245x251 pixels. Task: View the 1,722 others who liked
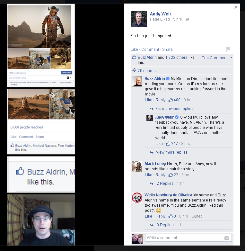[176, 58]
